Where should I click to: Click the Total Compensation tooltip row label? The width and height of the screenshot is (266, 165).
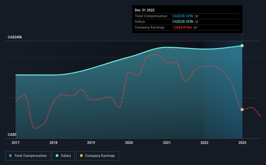coord(151,16)
